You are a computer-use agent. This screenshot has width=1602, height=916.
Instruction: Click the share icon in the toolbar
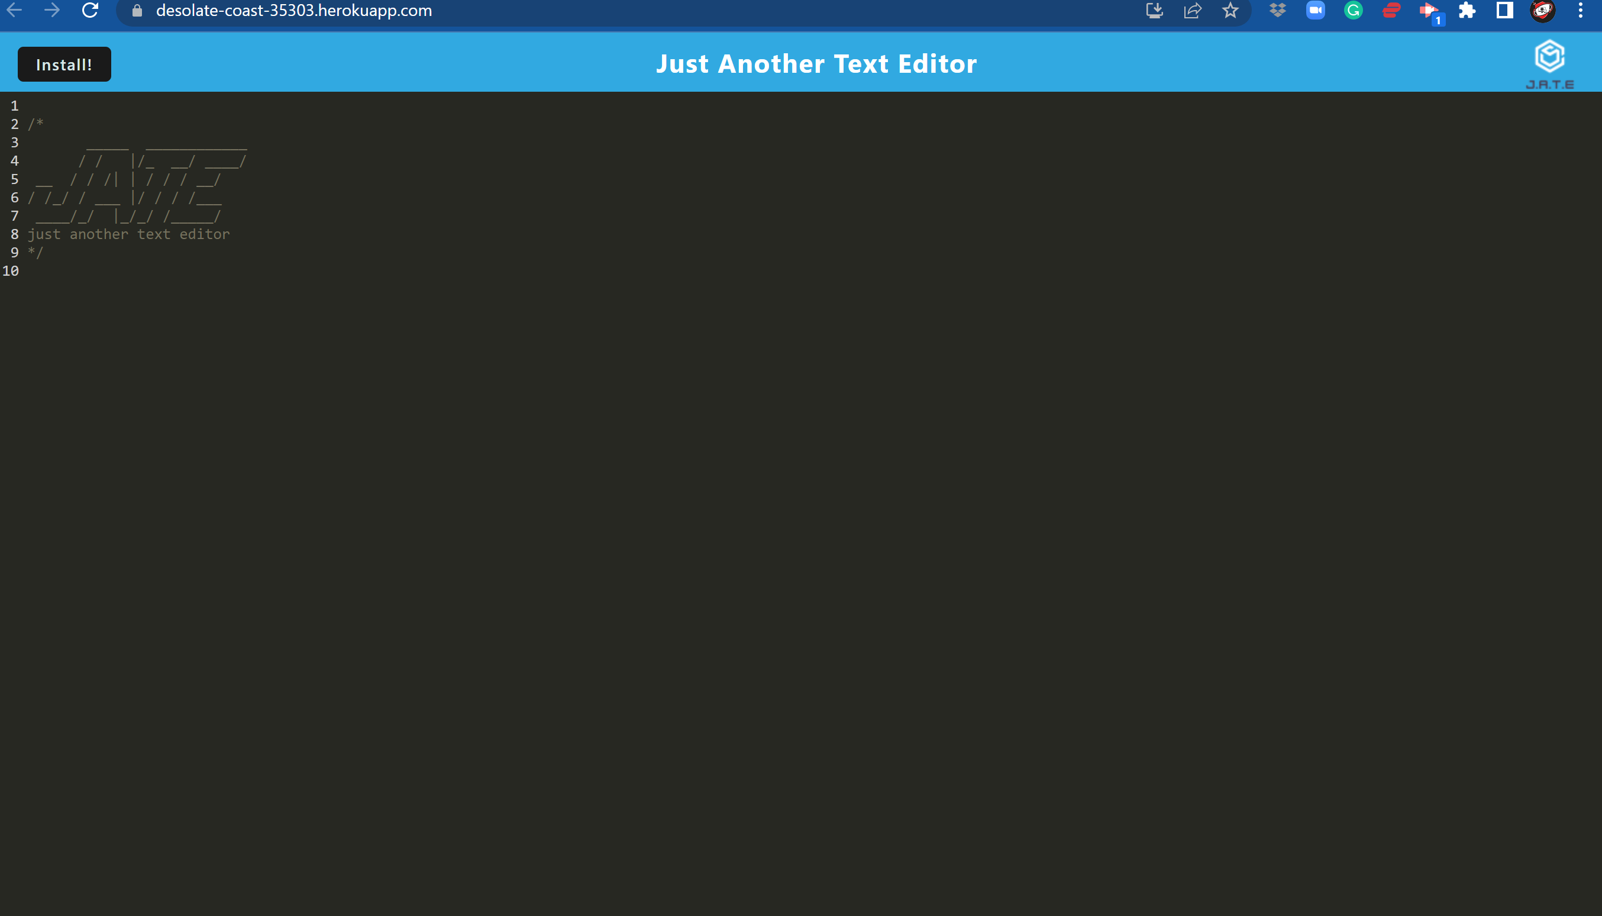pyautogui.click(x=1192, y=10)
